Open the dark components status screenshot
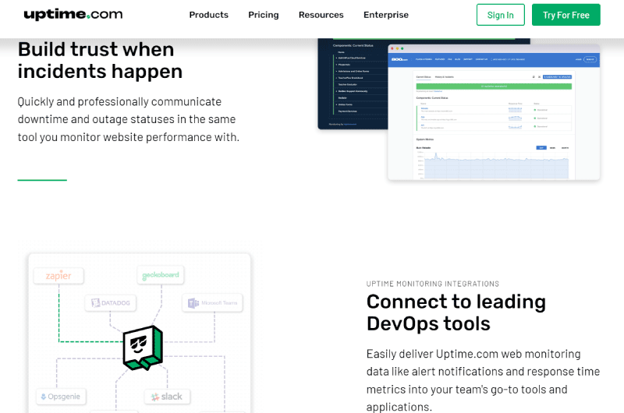 (353, 84)
